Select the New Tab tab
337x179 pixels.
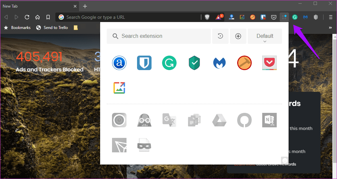tap(40, 6)
